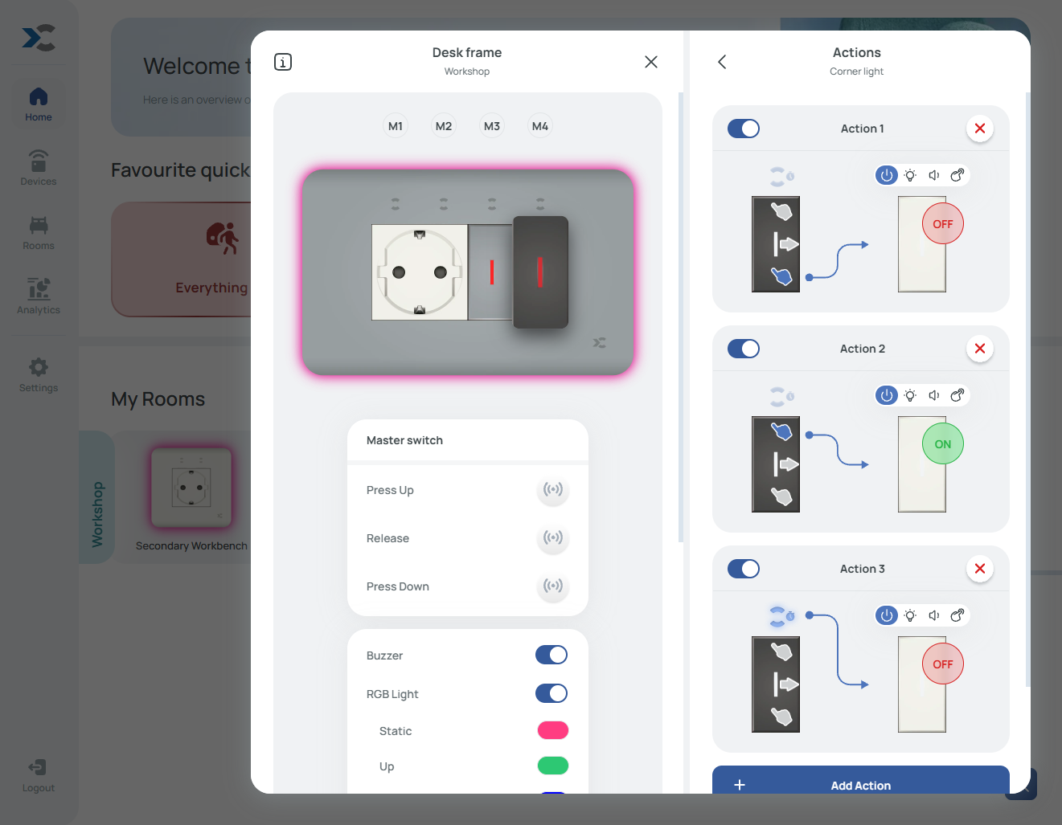Go back from the Actions panel
The width and height of the screenshot is (1062, 825).
(x=722, y=62)
